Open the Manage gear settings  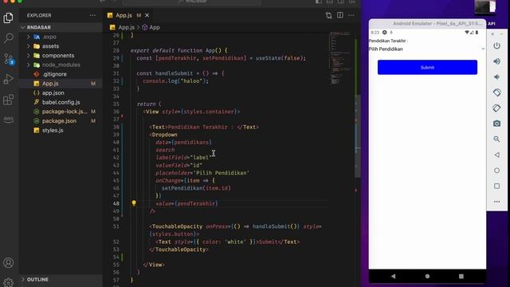click(9, 282)
